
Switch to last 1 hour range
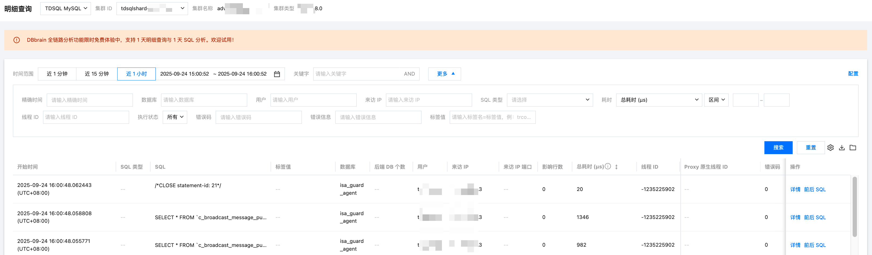136,74
